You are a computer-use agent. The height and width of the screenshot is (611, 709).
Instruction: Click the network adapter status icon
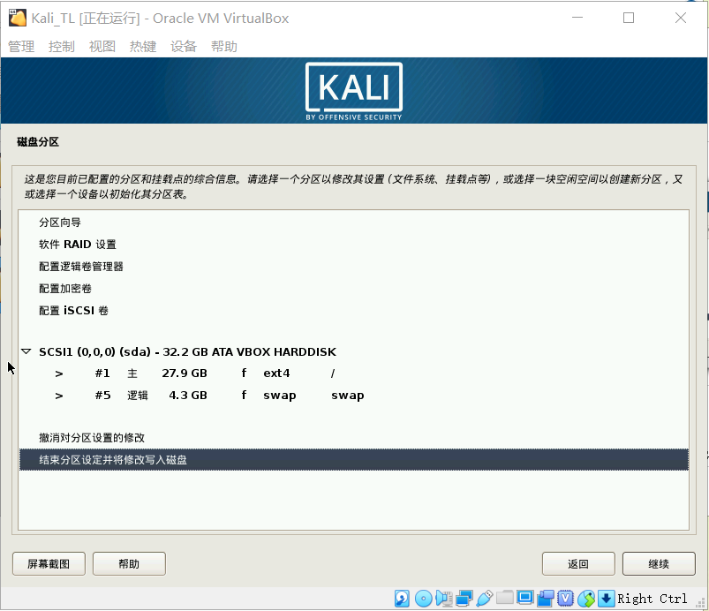click(x=464, y=599)
